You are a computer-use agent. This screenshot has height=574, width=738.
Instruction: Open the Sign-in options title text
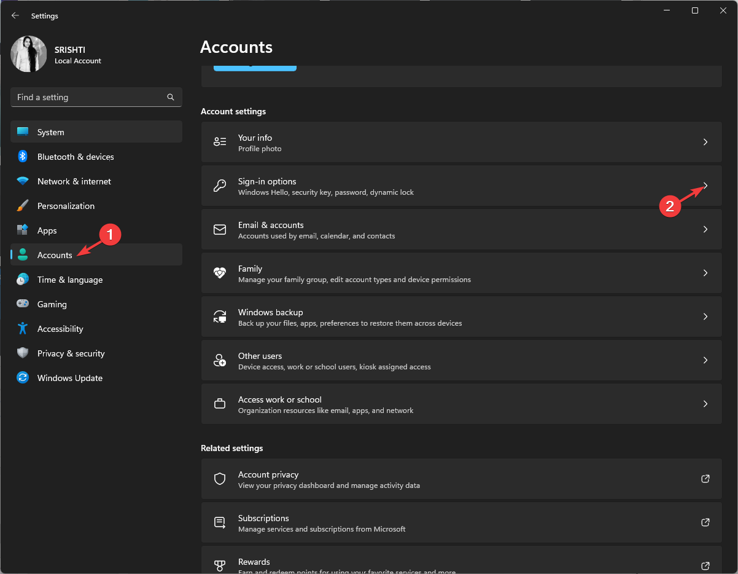267,181
